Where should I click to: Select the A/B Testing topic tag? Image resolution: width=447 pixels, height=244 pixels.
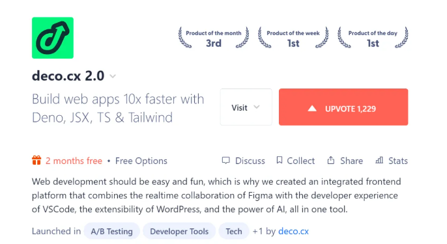[112, 231]
